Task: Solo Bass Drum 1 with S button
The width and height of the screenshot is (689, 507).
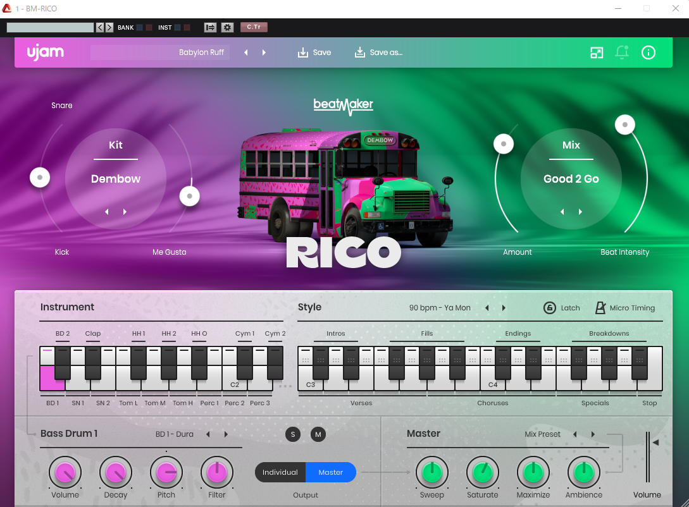Action: click(x=293, y=434)
